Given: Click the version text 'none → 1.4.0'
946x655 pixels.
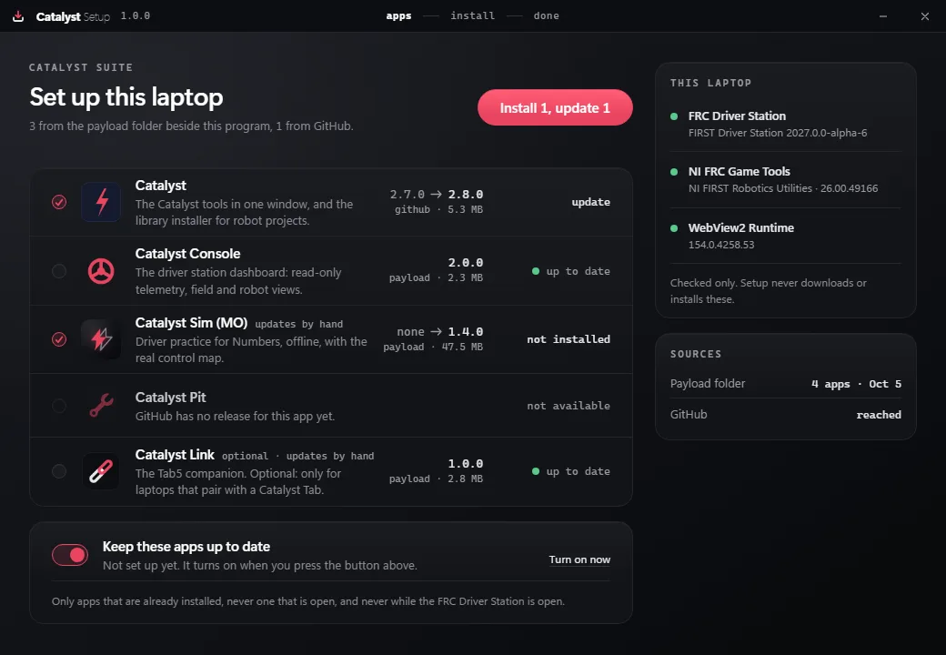Looking at the screenshot, I should coord(440,332).
